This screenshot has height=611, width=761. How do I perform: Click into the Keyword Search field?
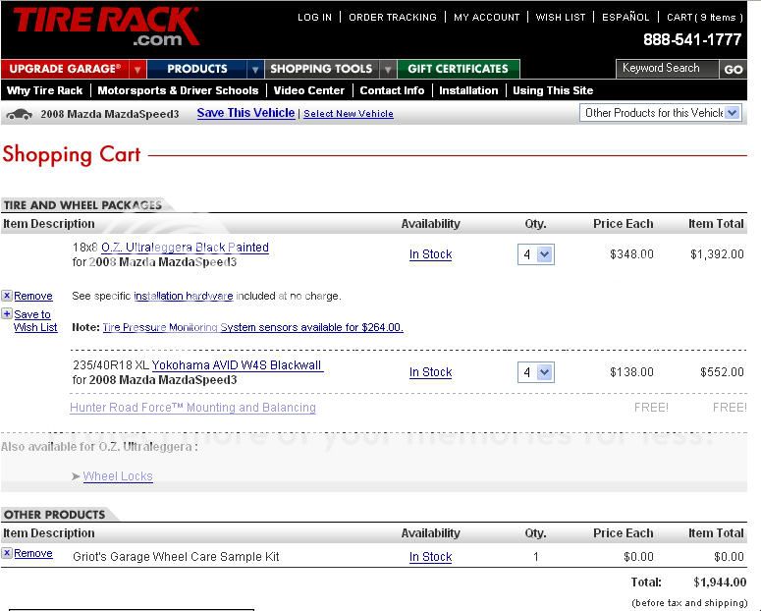pyautogui.click(x=667, y=69)
